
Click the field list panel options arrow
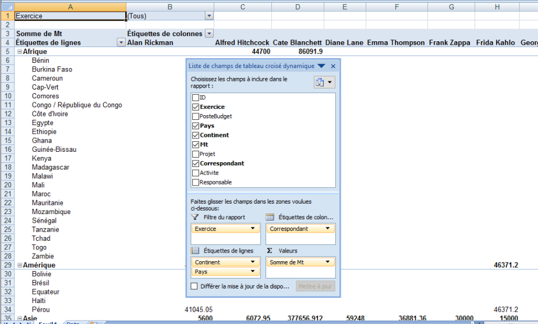321,66
